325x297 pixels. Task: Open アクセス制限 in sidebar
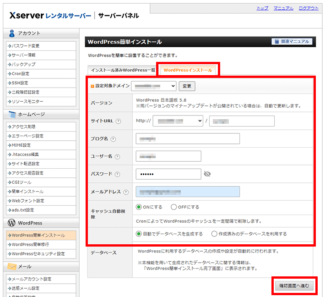tap(41, 127)
